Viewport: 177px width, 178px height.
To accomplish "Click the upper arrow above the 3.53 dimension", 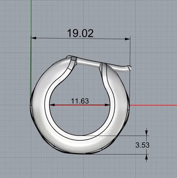I will point(146,133).
